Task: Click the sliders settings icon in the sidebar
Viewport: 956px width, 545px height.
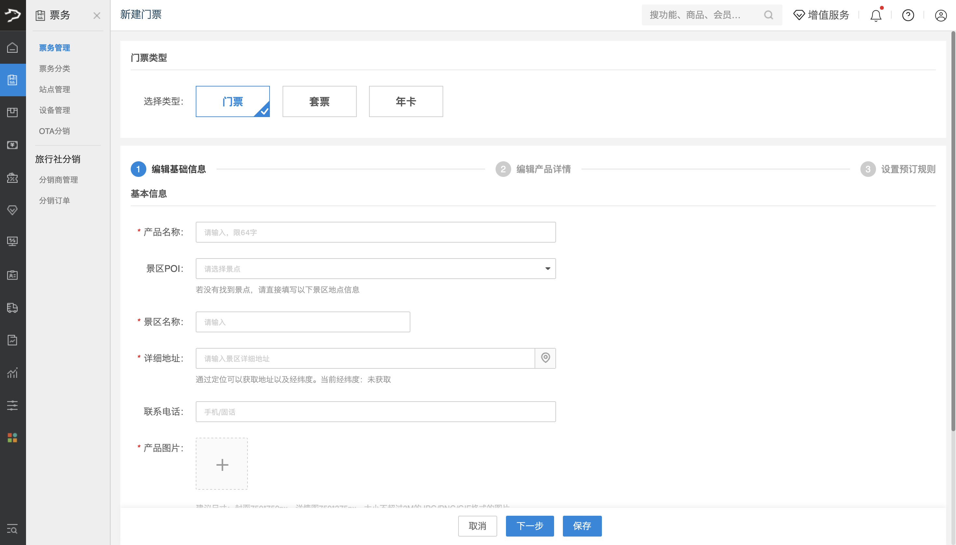Action: [12, 405]
